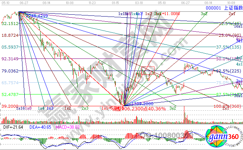Screen dimensions: 243x150
Task: Select the 1x1=11.0088 Gann line label
Action: 168,14
